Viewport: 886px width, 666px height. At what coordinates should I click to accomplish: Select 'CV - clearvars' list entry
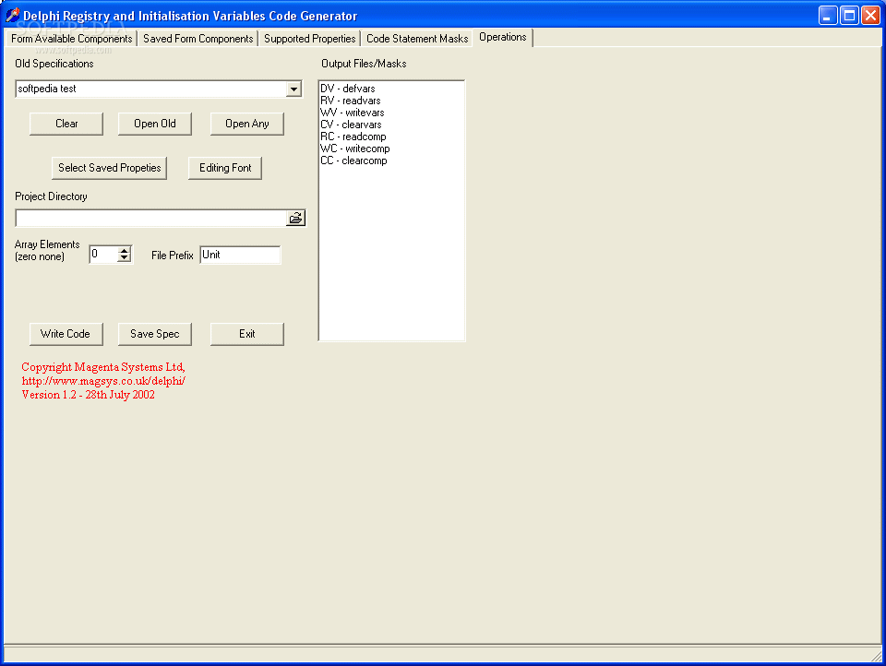351,125
